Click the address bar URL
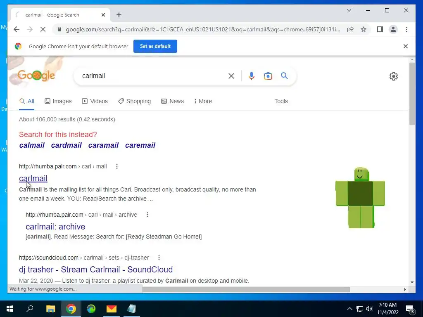 [203, 29]
